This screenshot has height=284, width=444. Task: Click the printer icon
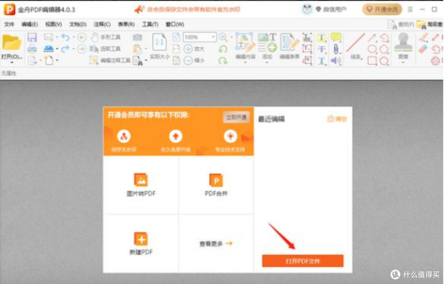[32, 49]
